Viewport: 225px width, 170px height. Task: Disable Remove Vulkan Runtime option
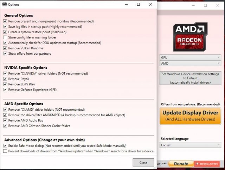pyautogui.click(x=5, y=48)
